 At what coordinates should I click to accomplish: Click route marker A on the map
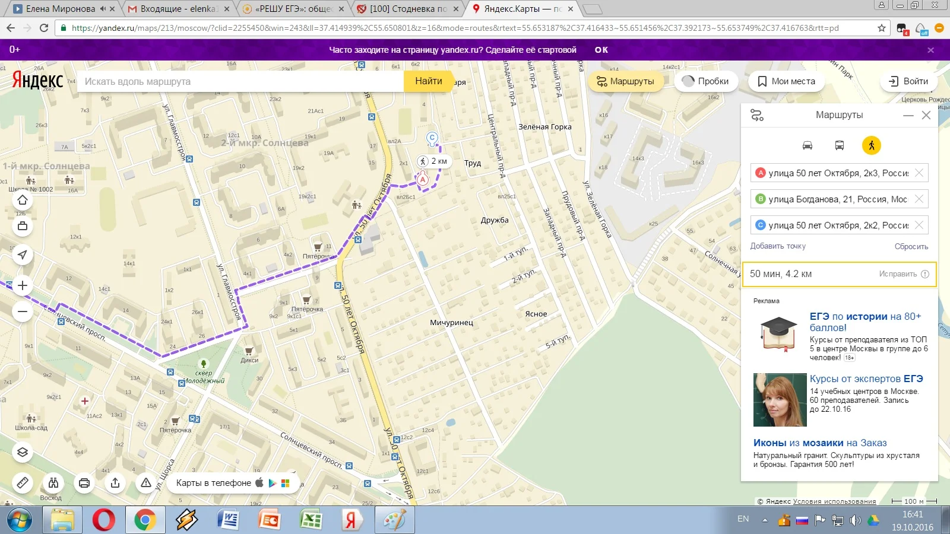(423, 179)
